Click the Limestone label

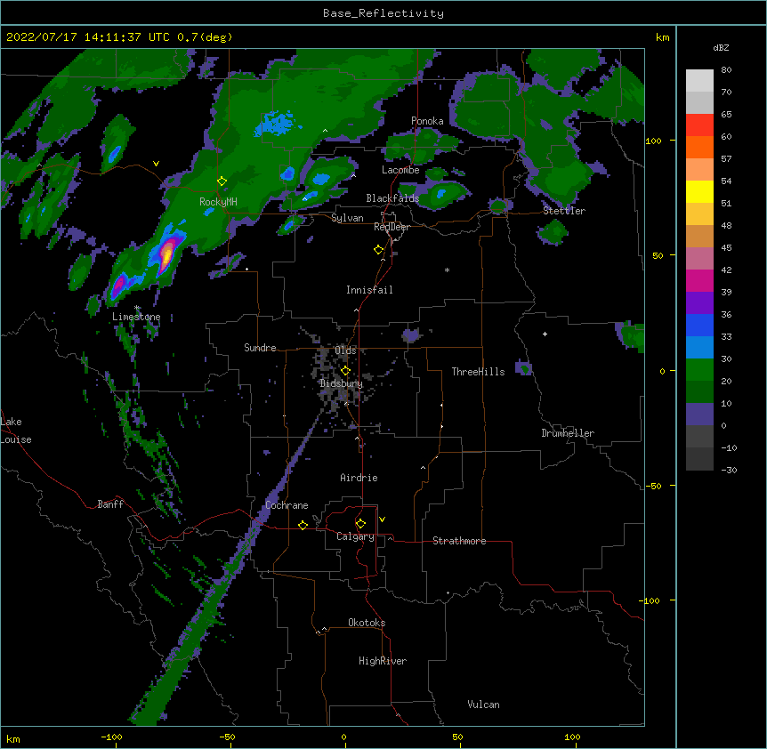136,317
